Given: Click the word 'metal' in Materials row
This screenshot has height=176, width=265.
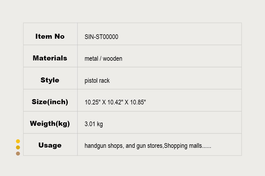Looking at the screenshot, I should [91, 59].
